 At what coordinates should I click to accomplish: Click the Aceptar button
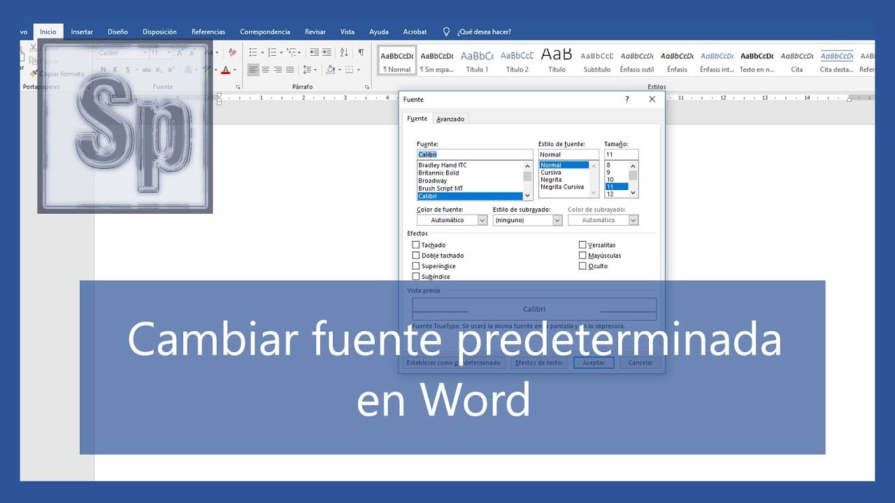[x=594, y=363]
